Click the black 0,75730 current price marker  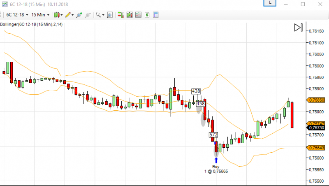pos(316,128)
